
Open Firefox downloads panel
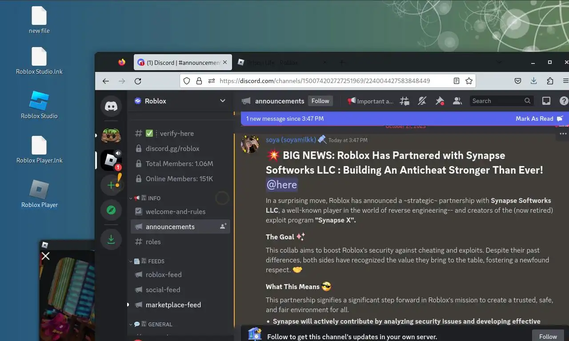pos(534,81)
